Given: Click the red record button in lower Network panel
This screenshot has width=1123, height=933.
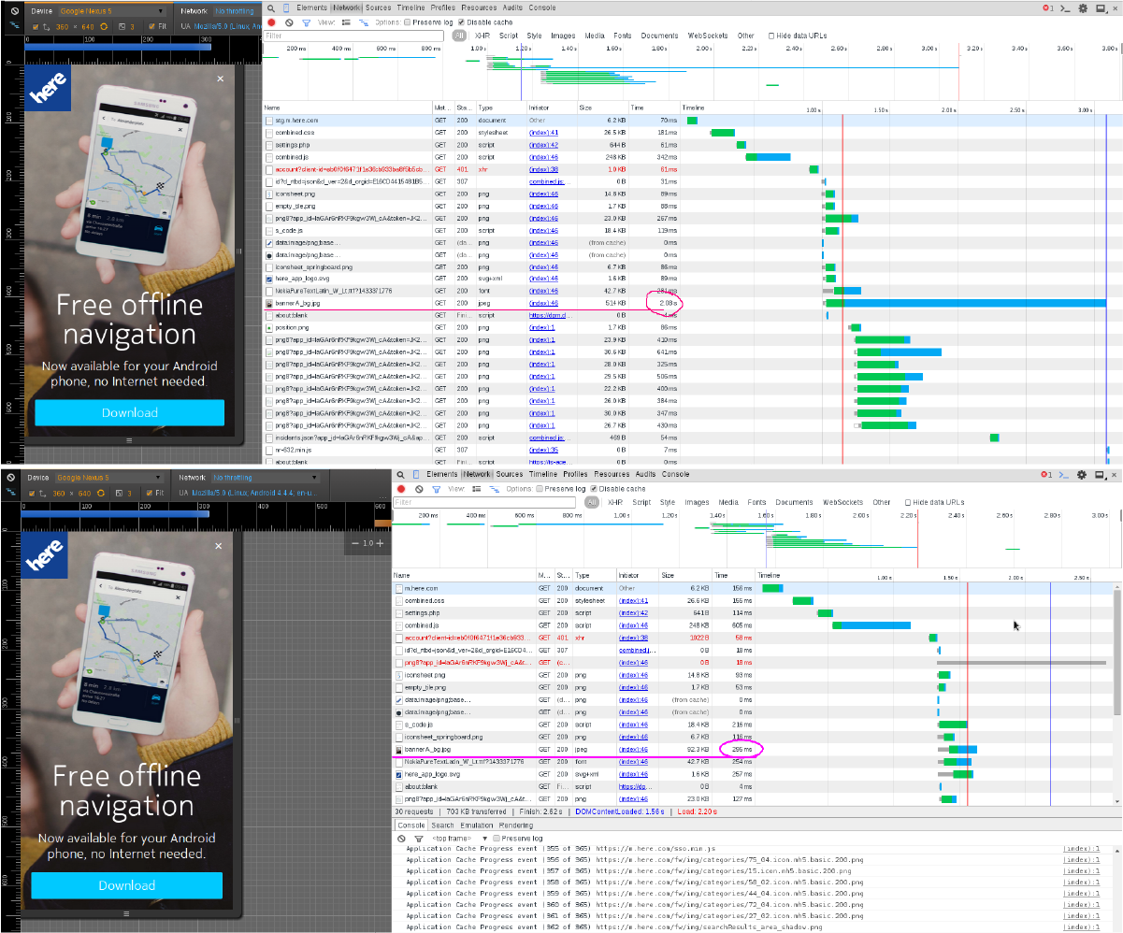Looking at the screenshot, I should coord(401,489).
